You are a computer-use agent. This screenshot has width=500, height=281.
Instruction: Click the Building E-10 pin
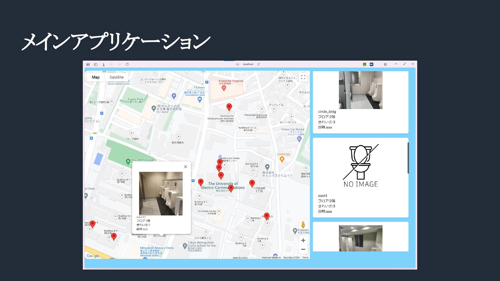point(255,128)
